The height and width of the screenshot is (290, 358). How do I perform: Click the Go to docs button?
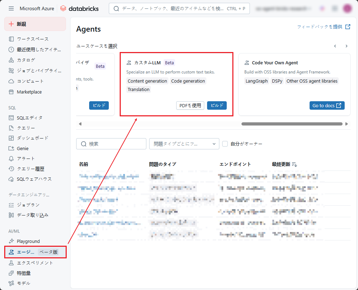pos(327,105)
